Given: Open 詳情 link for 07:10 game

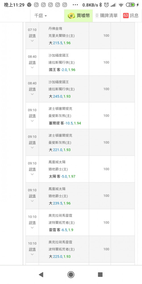Looking at the screenshot, I should coord(32,36).
